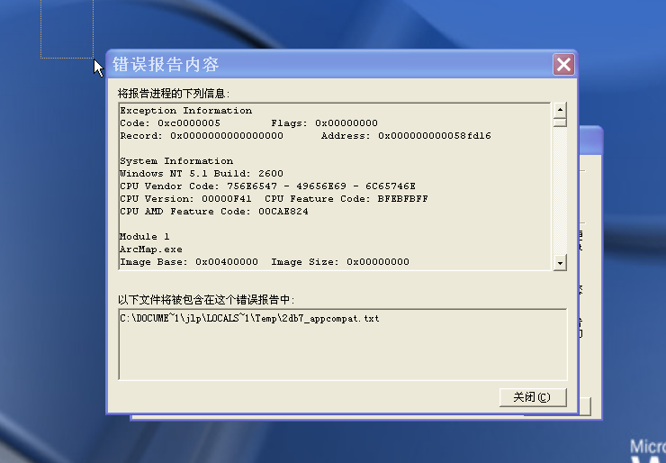Click the "CPU Feature Code: BFEBFBFF" text
666x463 pixels.
click(x=346, y=199)
